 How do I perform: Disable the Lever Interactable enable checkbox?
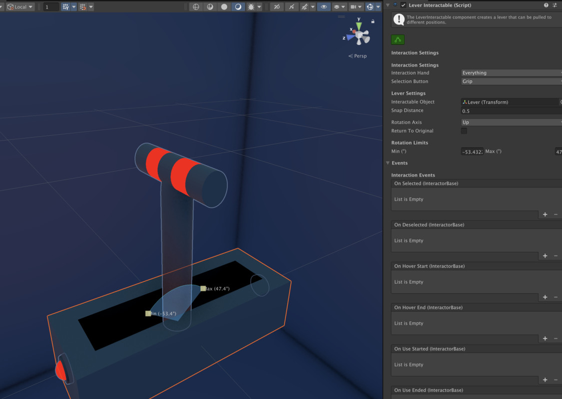coord(403,5)
